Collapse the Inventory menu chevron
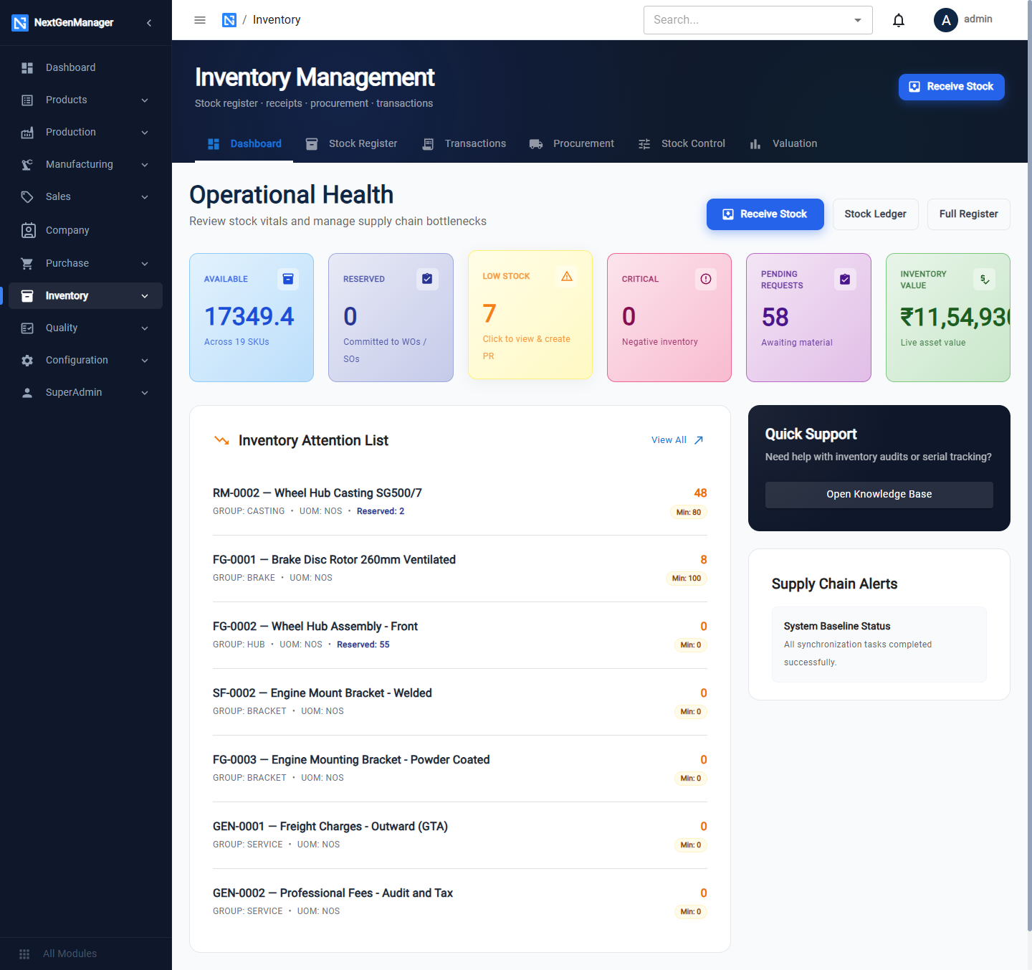Image resolution: width=1032 pixels, height=970 pixels. tap(145, 295)
